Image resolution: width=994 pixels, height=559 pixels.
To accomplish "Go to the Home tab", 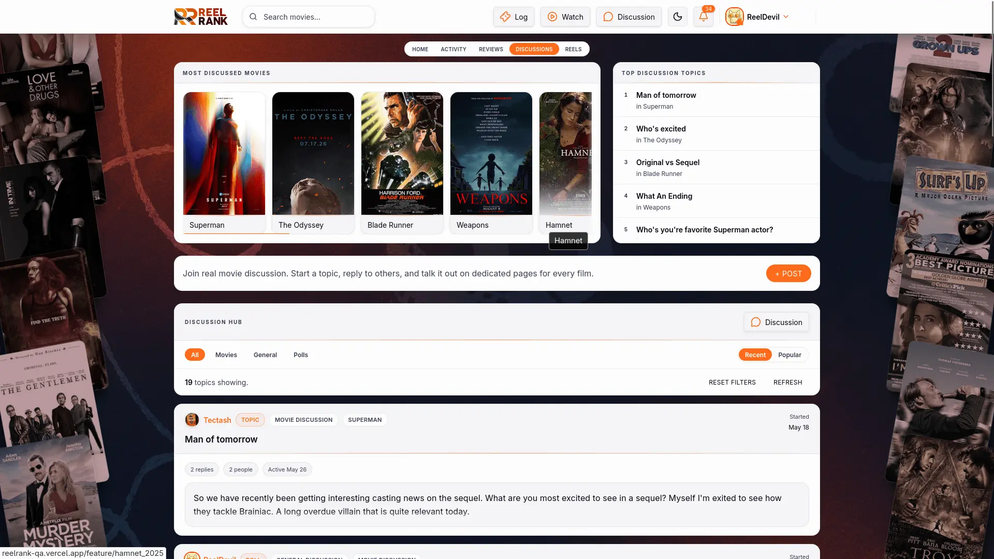I will pyautogui.click(x=420, y=49).
